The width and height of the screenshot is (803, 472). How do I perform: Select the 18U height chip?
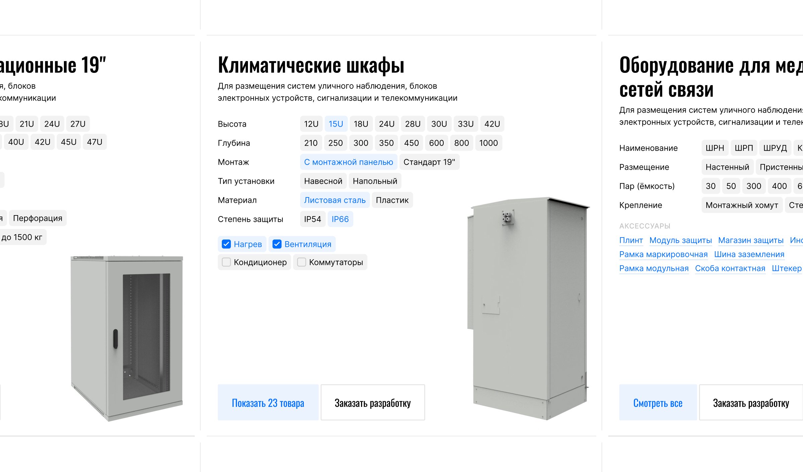tap(361, 124)
